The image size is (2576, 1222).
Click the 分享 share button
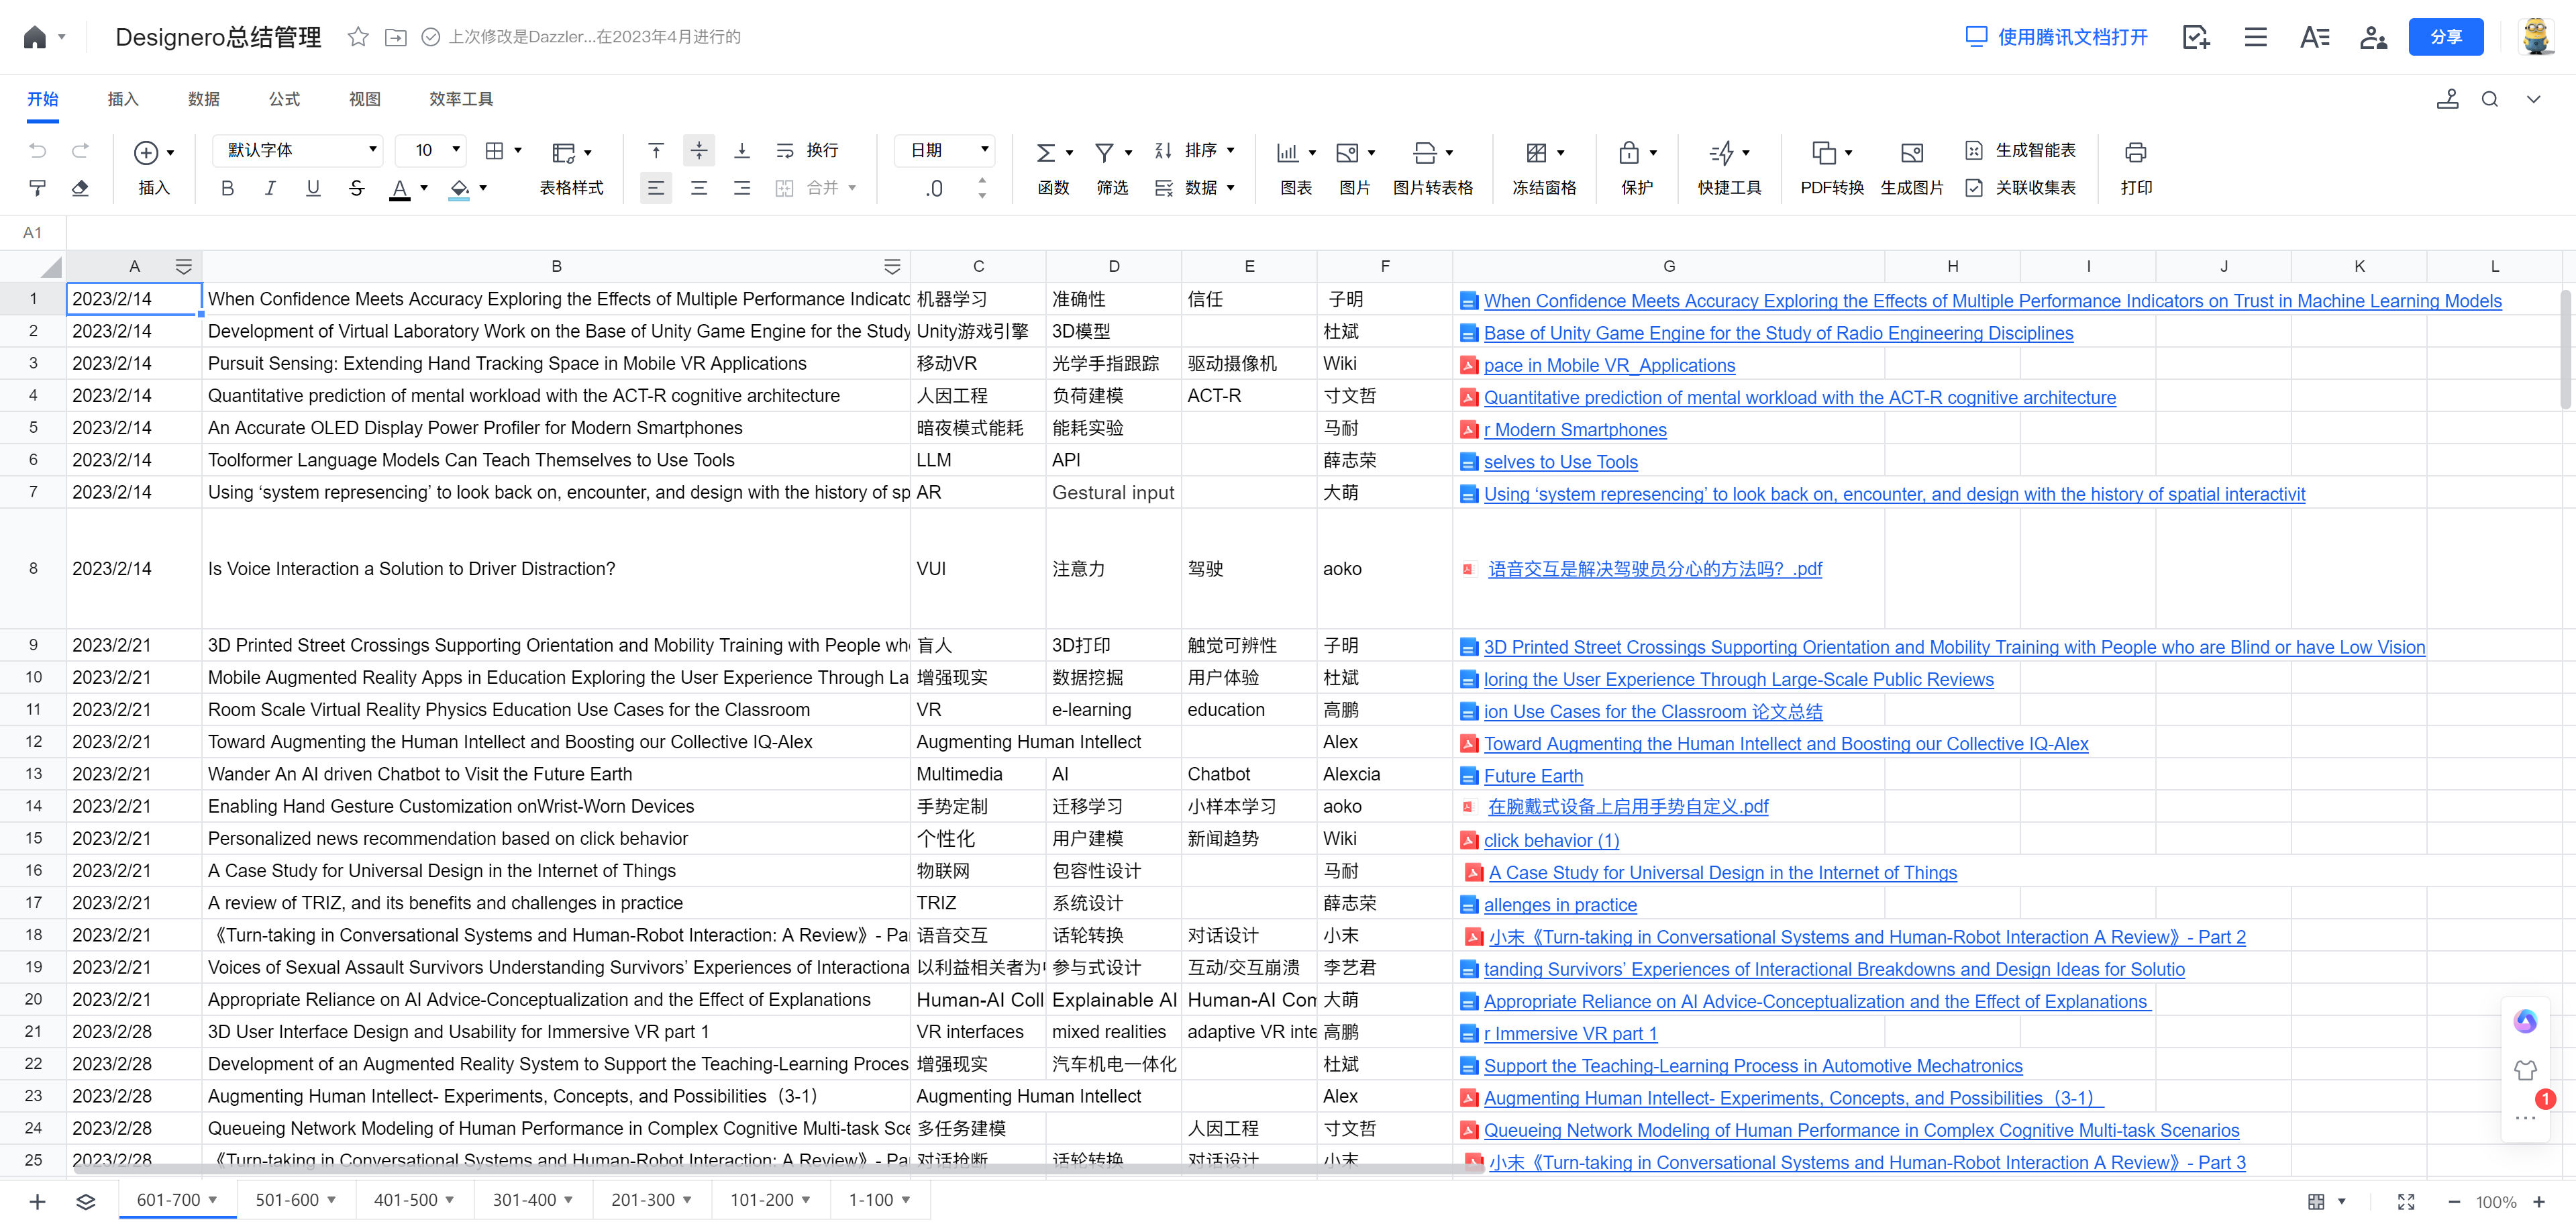pos(2446,37)
